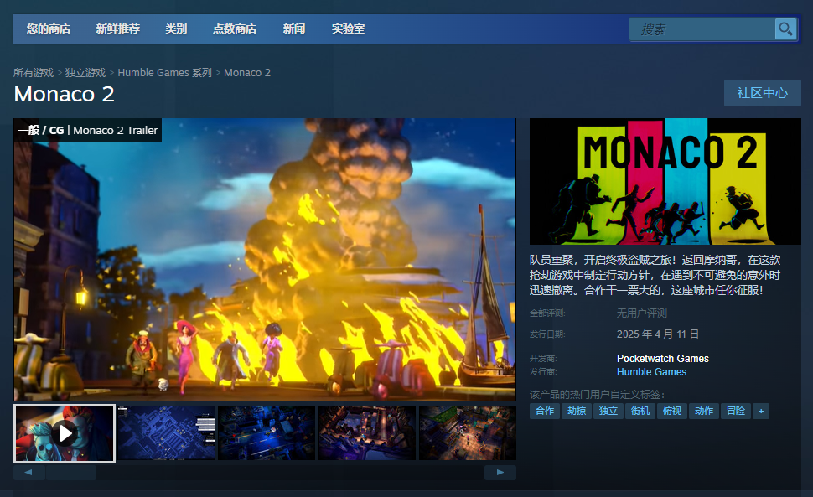The image size is (813, 497).
Task: Open Humble Games 系列 breadcrumb link
Action: tap(165, 73)
